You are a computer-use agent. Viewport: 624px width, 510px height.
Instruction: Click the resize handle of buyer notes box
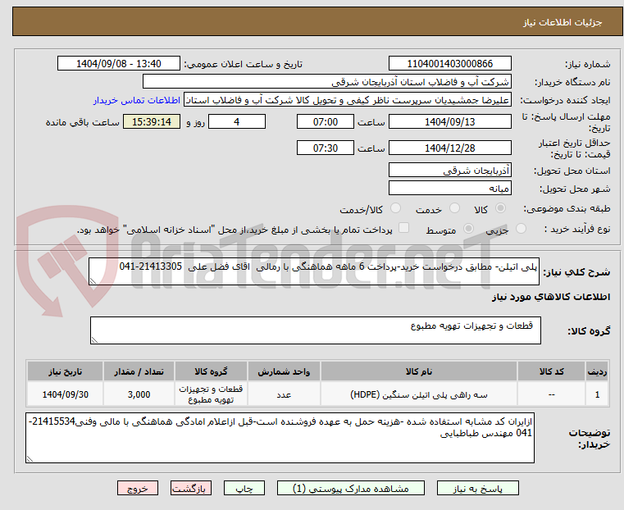(x=30, y=459)
